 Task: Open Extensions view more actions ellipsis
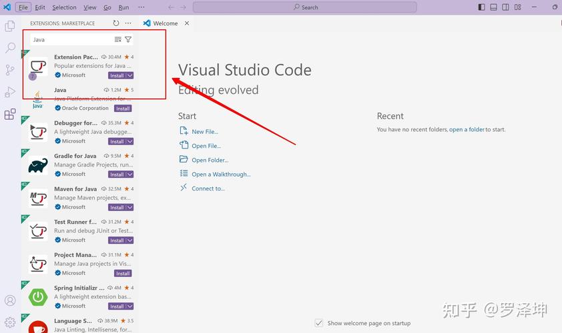click(x=128, y=23)
